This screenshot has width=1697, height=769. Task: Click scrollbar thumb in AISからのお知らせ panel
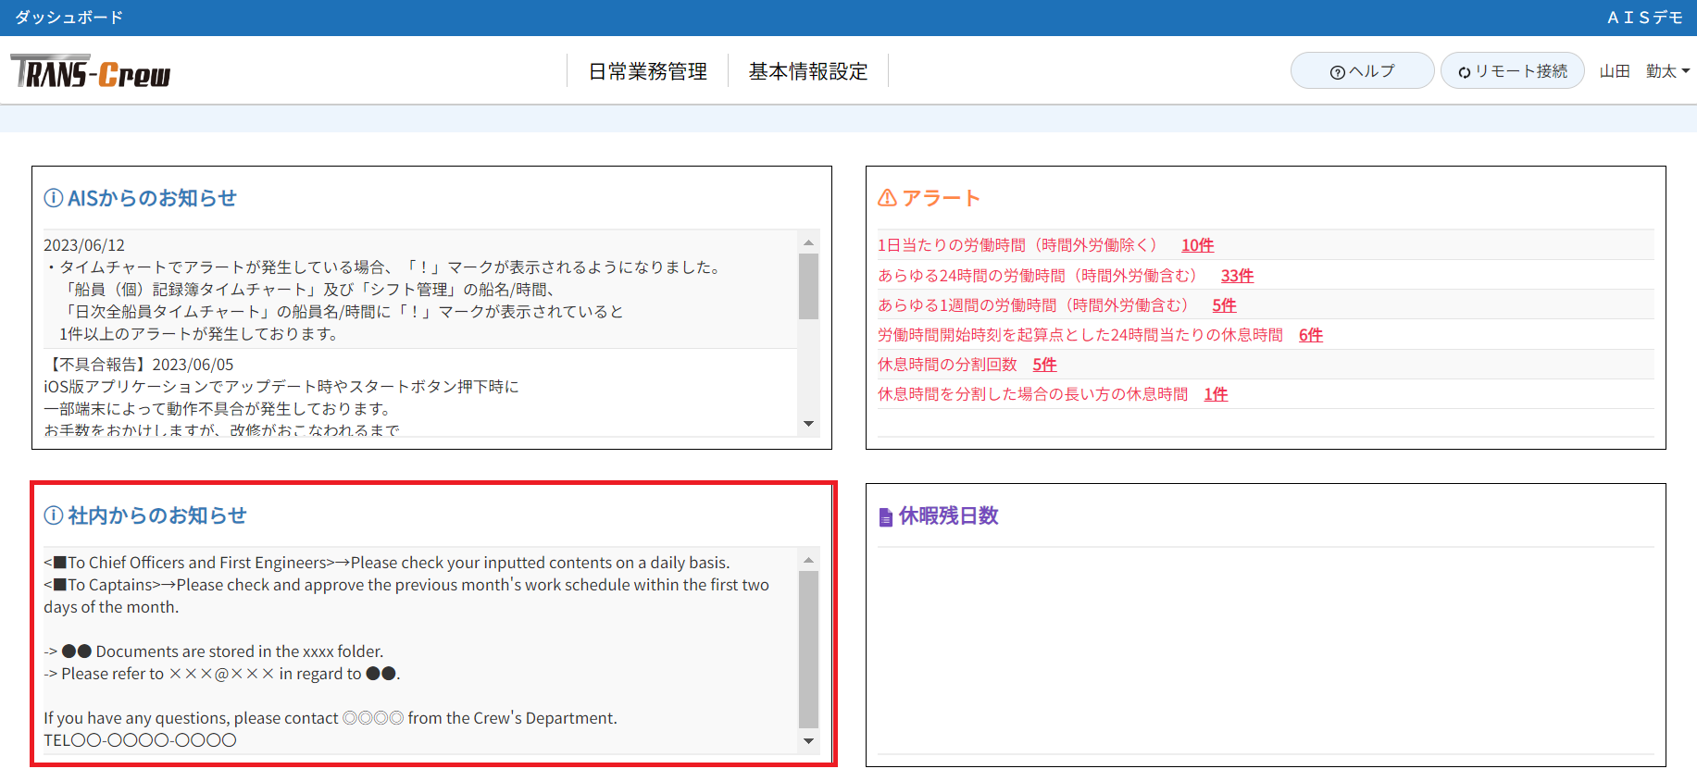(808, 286)
